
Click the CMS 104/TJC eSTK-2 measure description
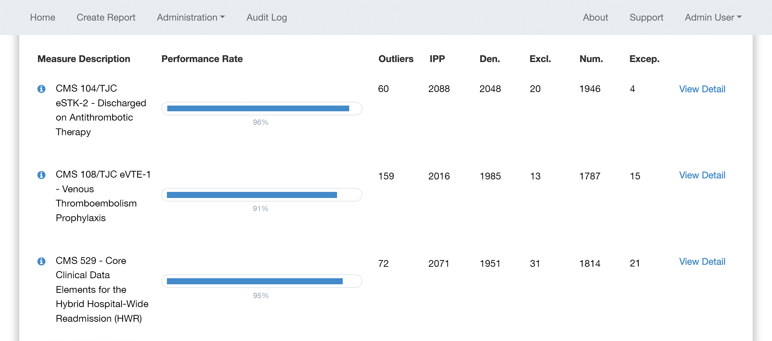tap(101, 110)
